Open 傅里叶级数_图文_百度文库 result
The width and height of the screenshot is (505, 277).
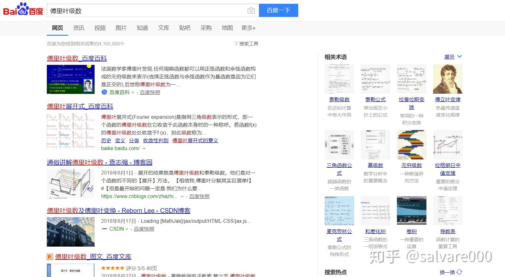(93, 257)
